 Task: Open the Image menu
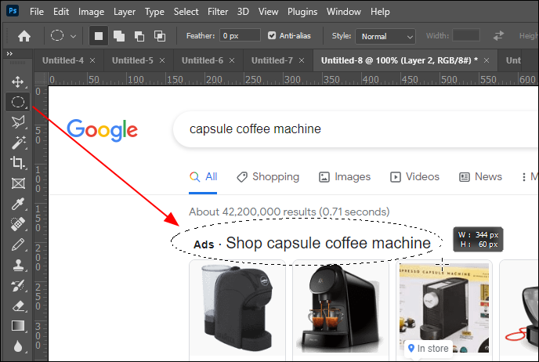click(91, 12)
